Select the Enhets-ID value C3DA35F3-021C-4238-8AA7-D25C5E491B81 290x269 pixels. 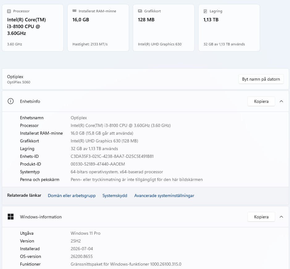point(112,156)
